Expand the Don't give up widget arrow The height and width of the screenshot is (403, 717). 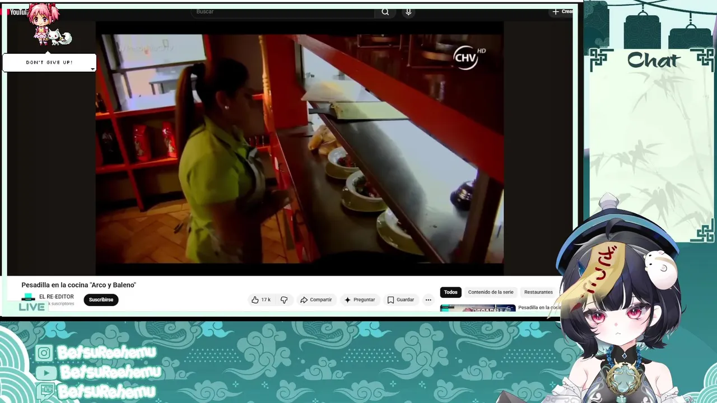[92, 69]
